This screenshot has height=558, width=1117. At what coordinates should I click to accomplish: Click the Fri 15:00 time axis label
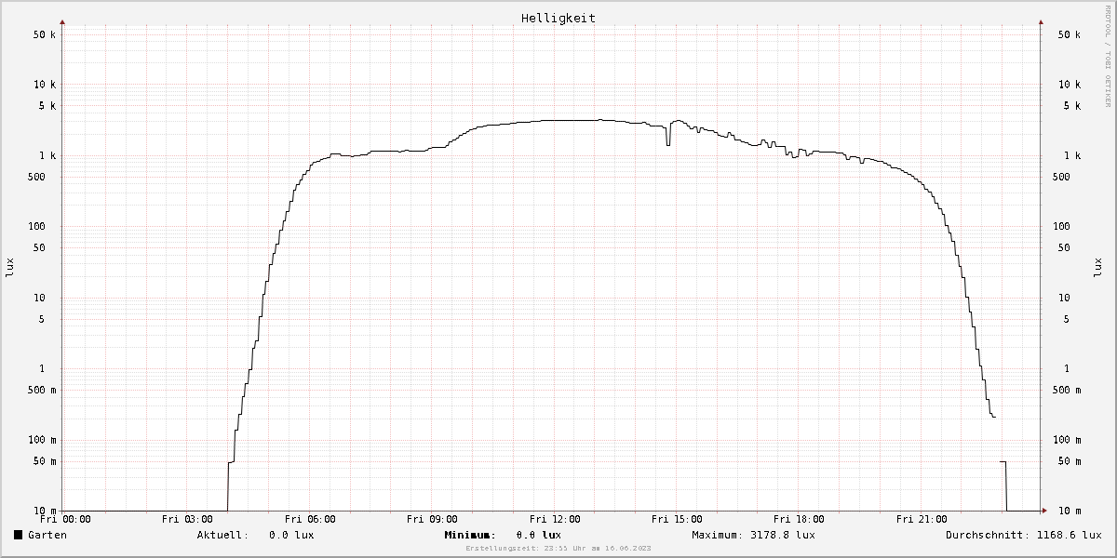(677, 519)
